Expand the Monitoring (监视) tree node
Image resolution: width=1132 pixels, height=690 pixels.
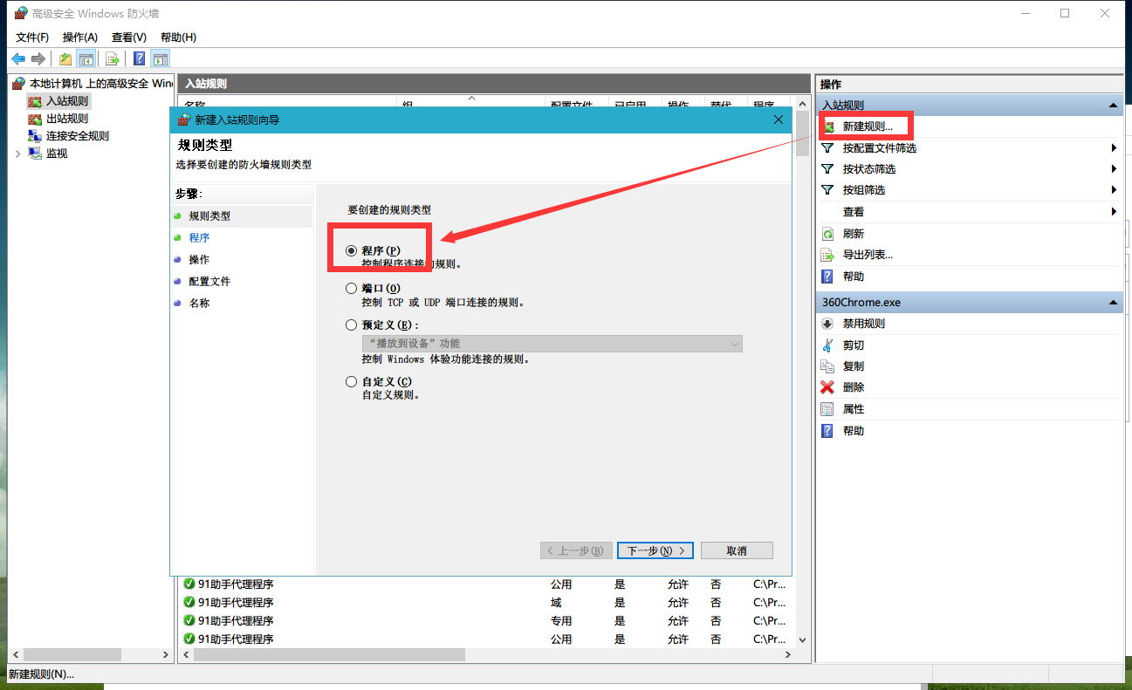[17, 154]
